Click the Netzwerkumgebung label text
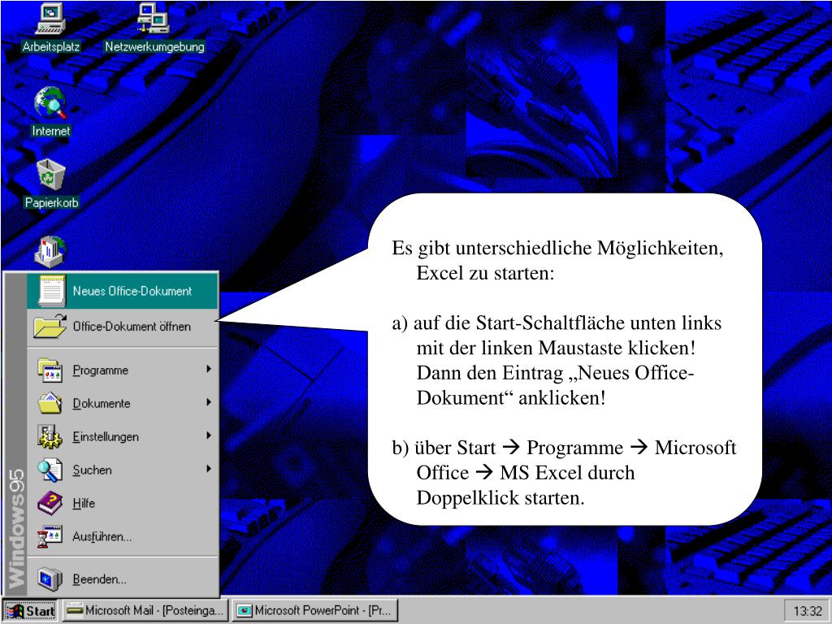Screen dimensions: 832x624 click(x=154, y=46)
